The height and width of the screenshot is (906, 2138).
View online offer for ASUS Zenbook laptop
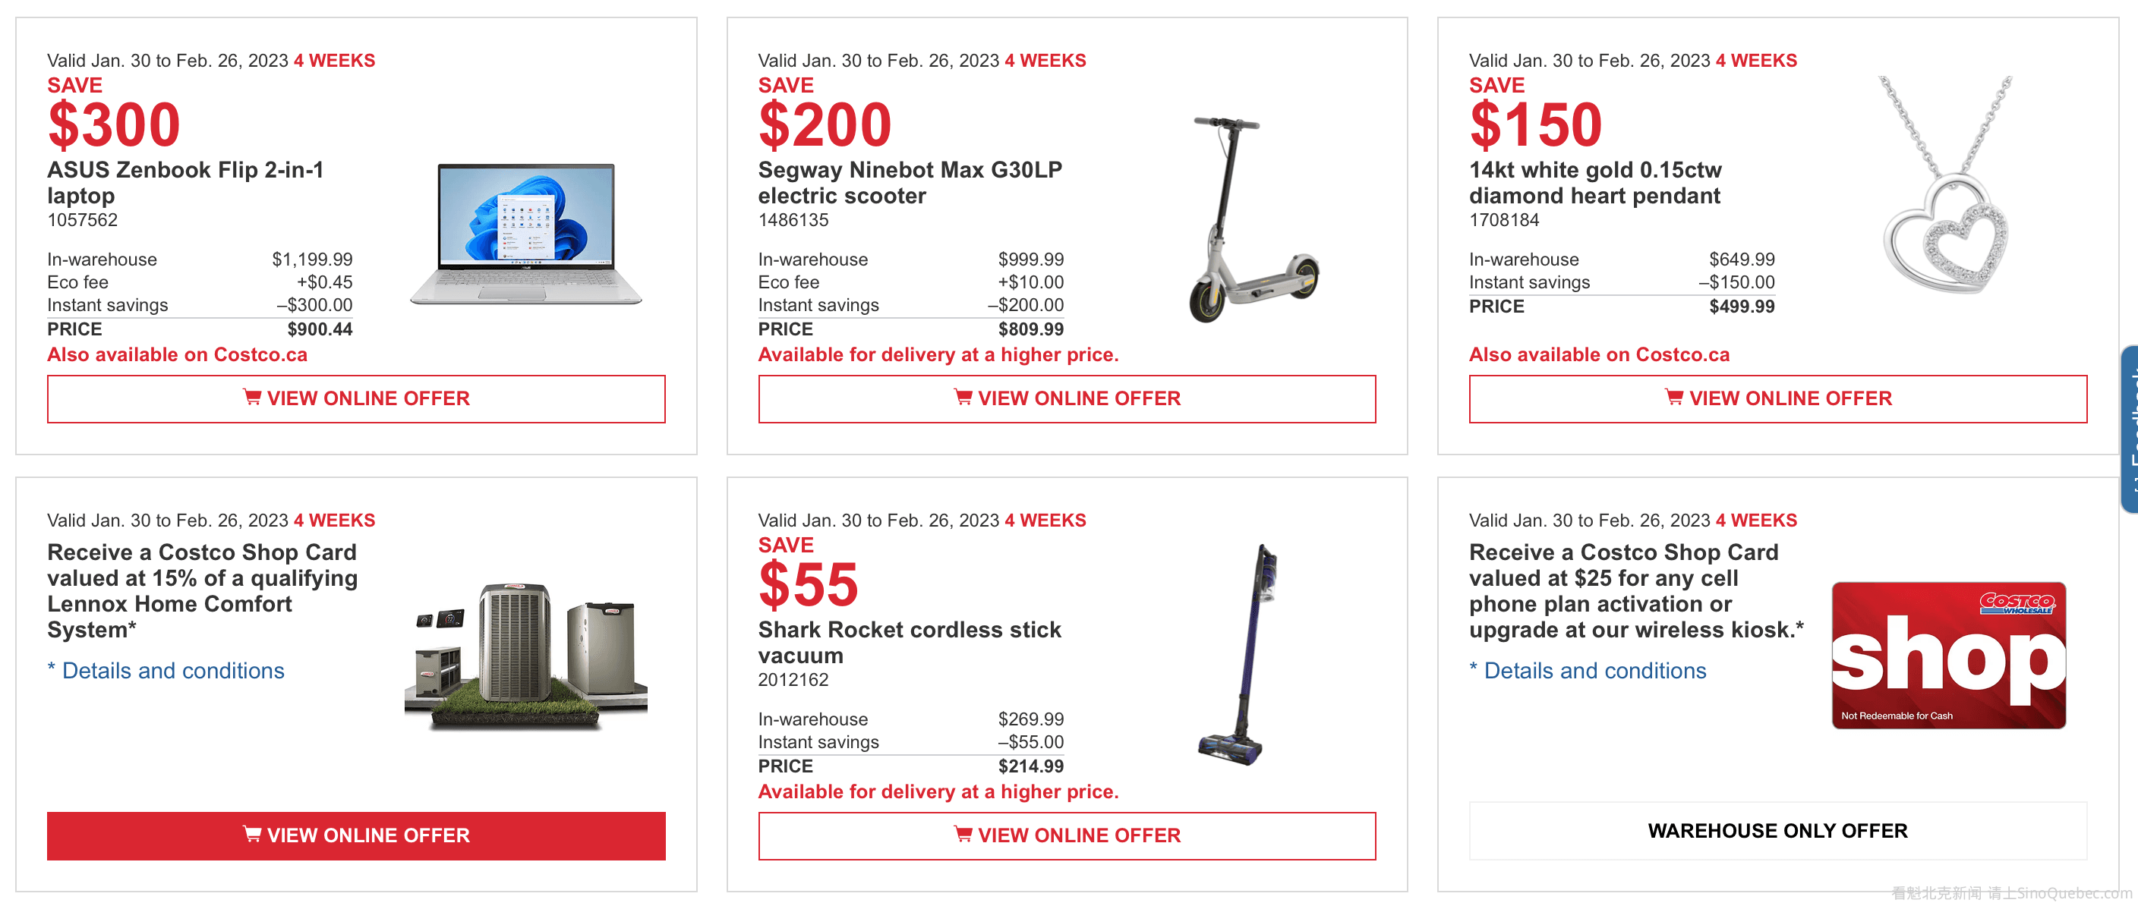(356, 399)
